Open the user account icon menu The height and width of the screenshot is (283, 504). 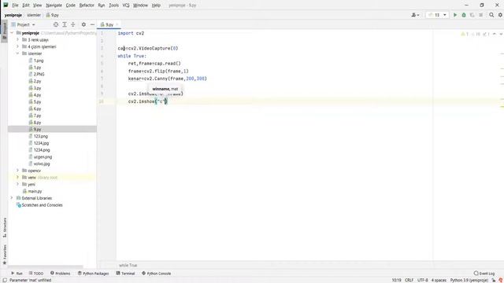coord(415,15)
